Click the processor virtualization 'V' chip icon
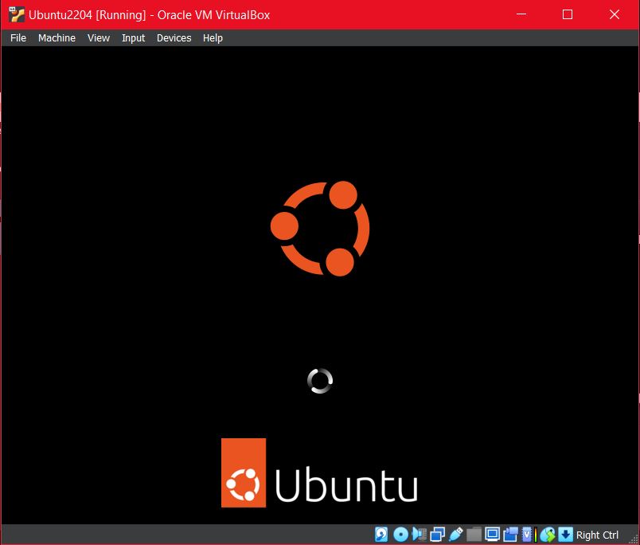The width and height of the screenshot is (640, 545). point(527,534)
